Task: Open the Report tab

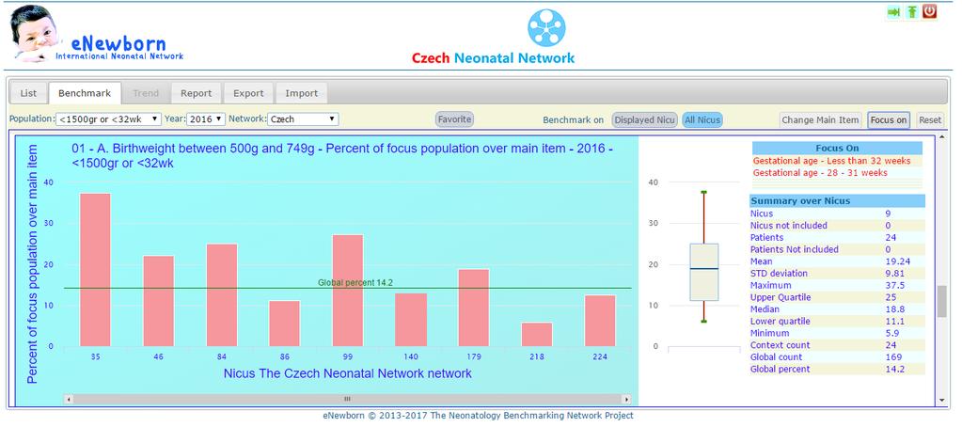Action: click(196, 93)
